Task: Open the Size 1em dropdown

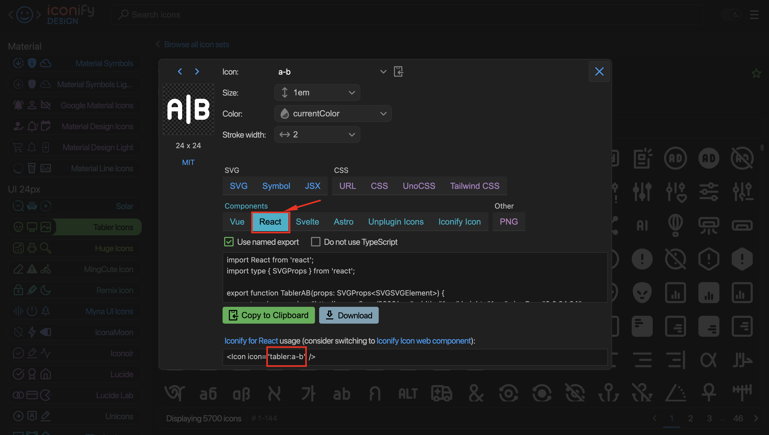Action: pyautogui.click(x=317, y=93)
